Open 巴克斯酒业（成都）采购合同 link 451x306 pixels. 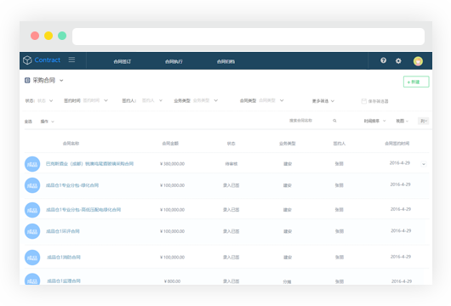89,164
